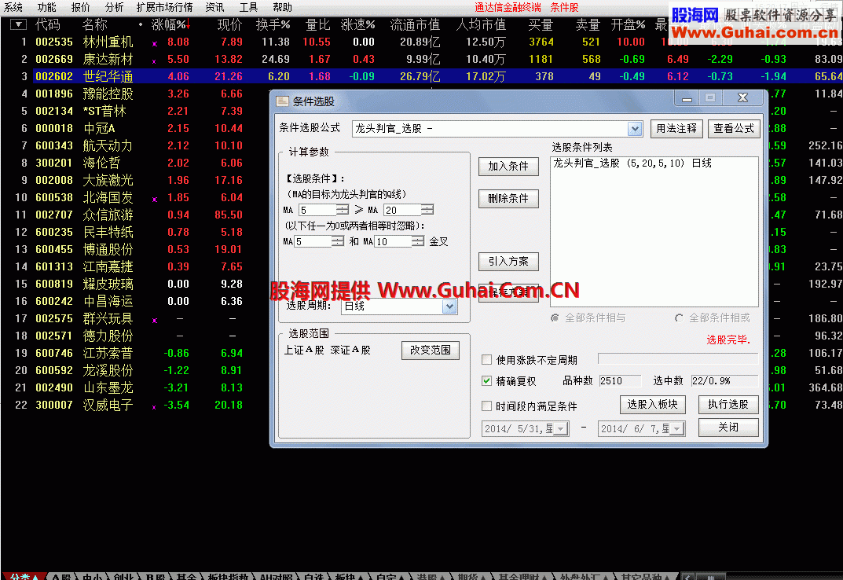
Task: Click the 删除条件 button
Action: click(508, 199)
